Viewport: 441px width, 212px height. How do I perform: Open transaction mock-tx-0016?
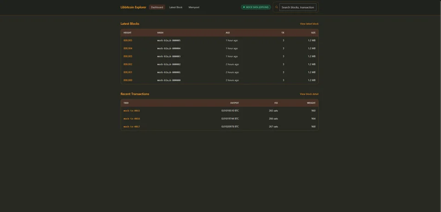pyautogui.click(x=132, y=119)
